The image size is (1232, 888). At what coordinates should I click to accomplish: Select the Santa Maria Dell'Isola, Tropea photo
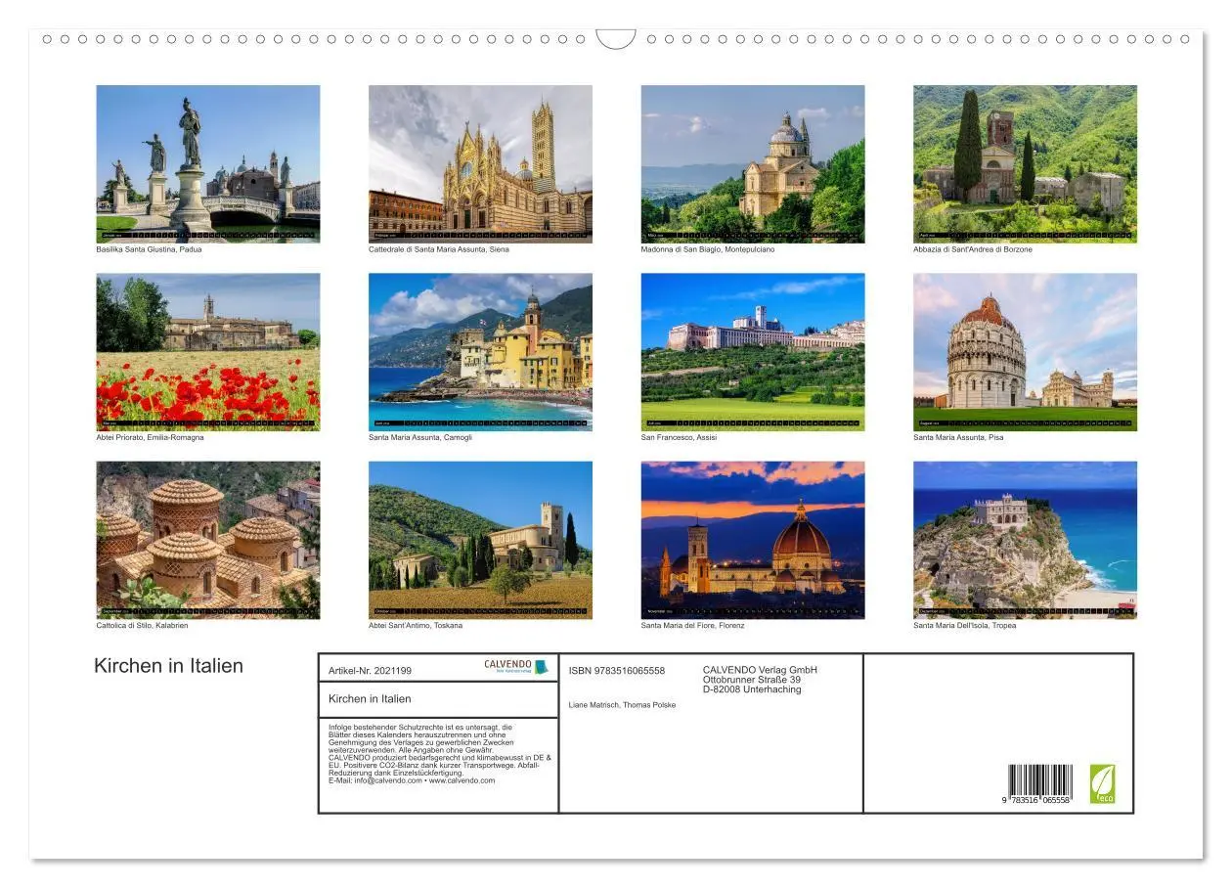1025,540
